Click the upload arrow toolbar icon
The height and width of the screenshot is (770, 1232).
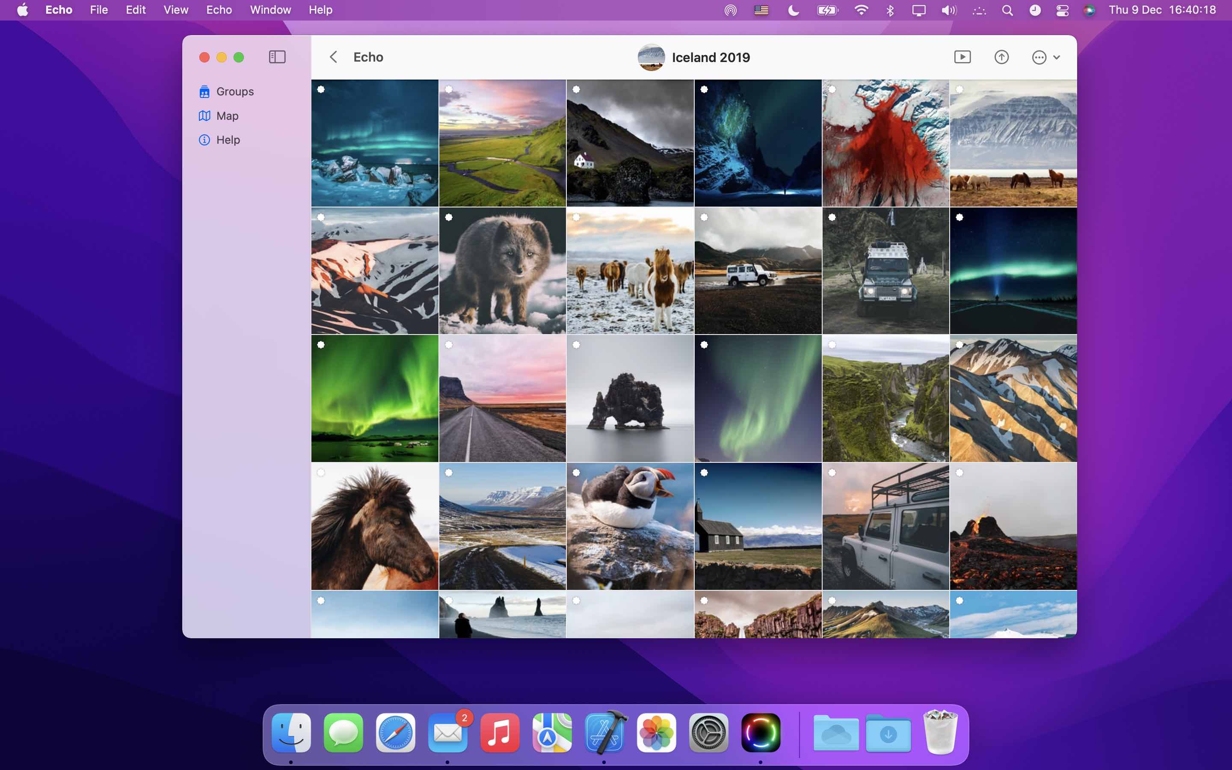click(x=1001, y=57)
